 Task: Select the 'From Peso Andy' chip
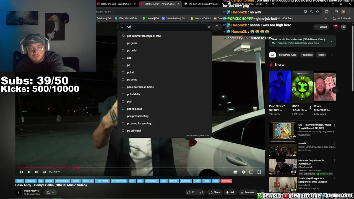point(288,55)
